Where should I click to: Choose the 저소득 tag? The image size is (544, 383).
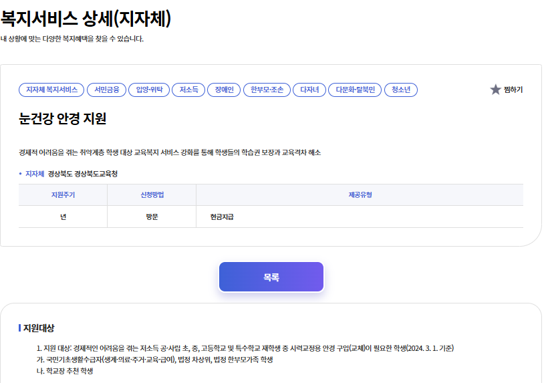pos(188,90)
